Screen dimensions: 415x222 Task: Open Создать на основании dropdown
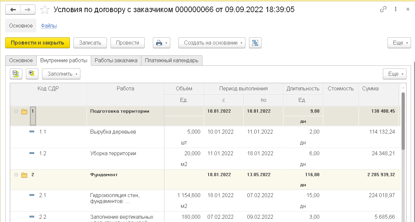pos(212,43)
